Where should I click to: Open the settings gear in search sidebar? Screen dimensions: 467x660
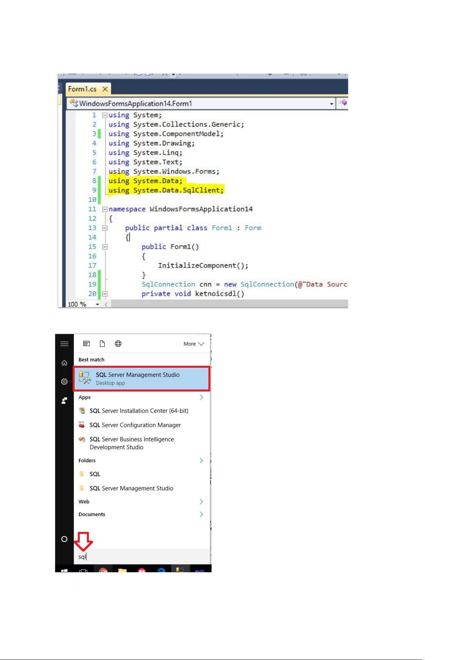point(64,382)
